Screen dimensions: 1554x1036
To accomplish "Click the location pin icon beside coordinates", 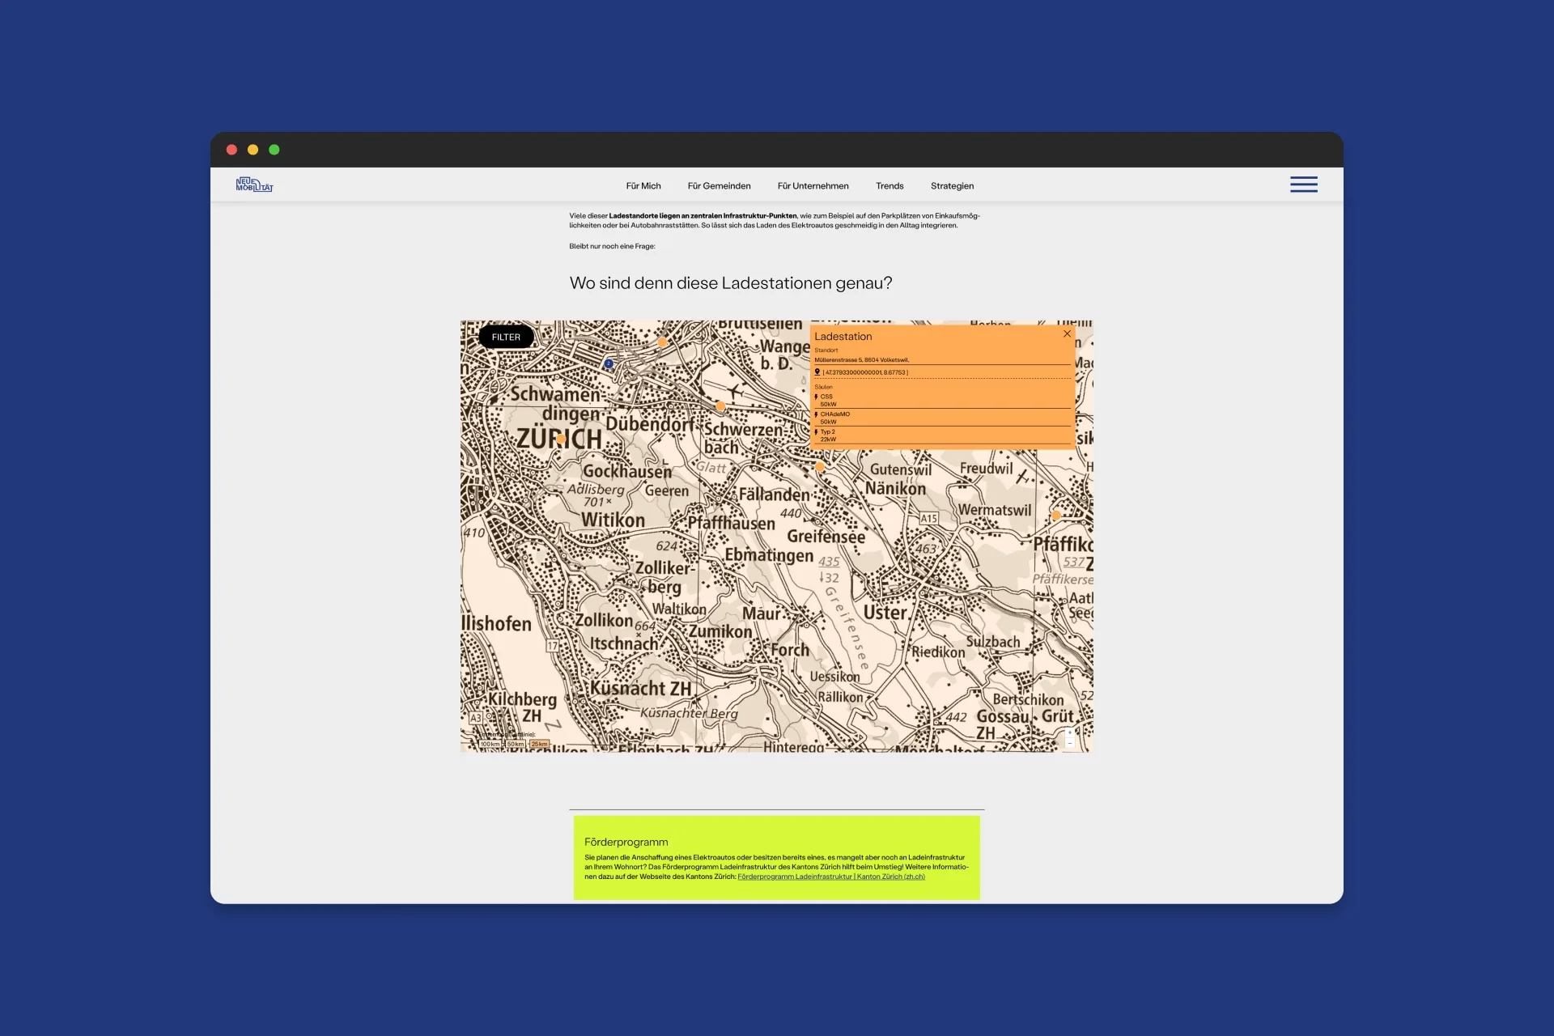I will tap(817, 372).
